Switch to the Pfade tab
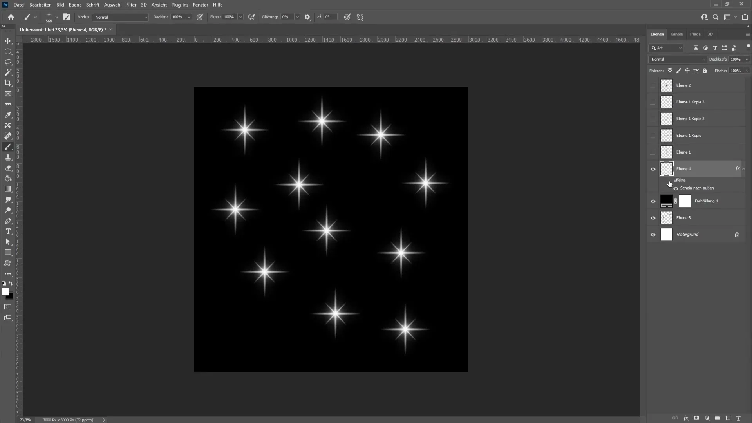The width and height of the screenshot is (752, 423). [696, 34]
